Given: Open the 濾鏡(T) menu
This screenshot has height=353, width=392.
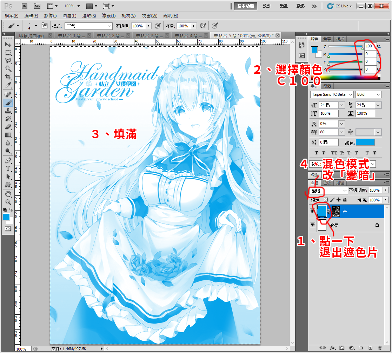Looking at the screenshot, I should click(108, 16).
